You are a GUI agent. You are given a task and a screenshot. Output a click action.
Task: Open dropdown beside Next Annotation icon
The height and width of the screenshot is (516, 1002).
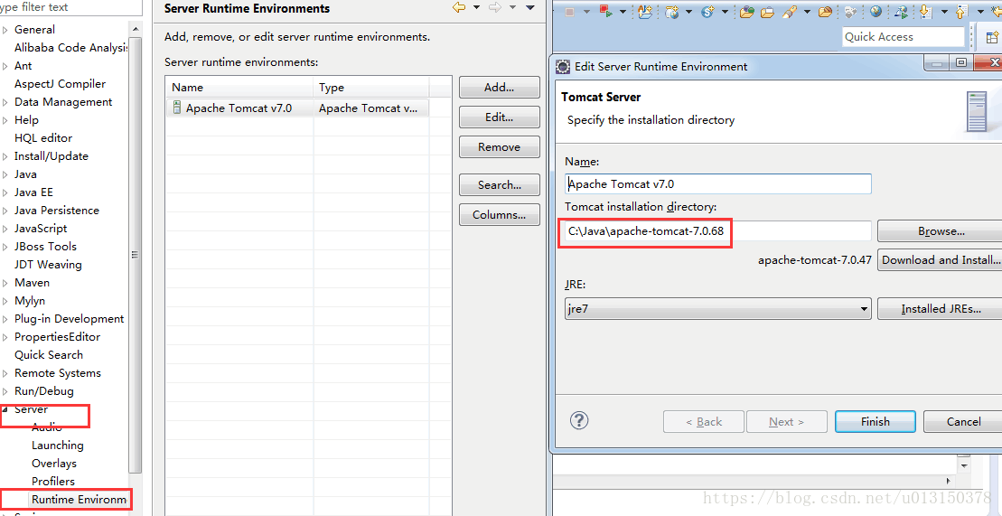[x=944, y=12]
